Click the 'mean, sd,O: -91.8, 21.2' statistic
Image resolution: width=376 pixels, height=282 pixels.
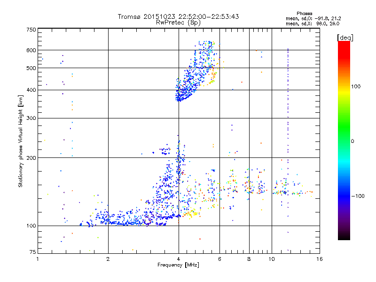tap(313, 18)
